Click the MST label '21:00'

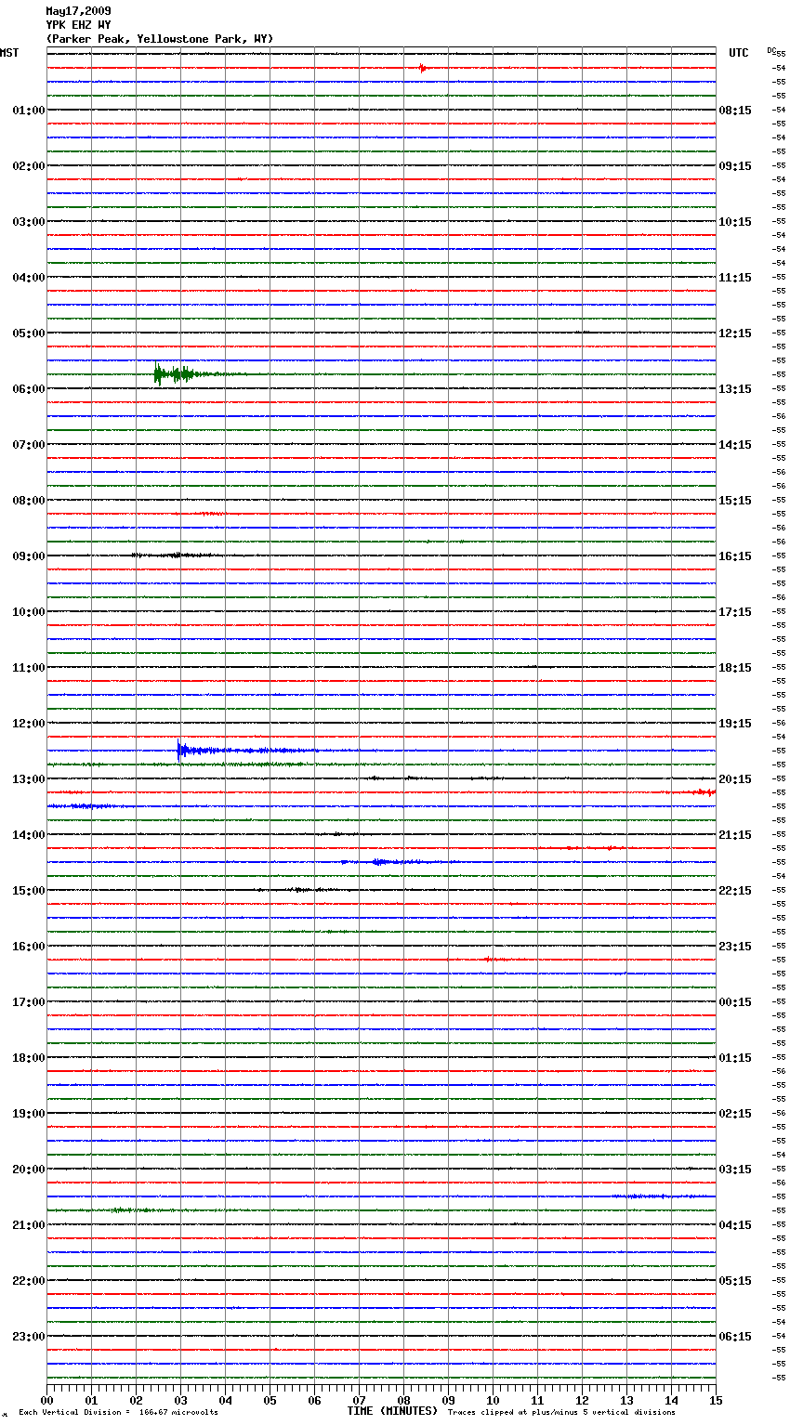tap(29, 1225)
